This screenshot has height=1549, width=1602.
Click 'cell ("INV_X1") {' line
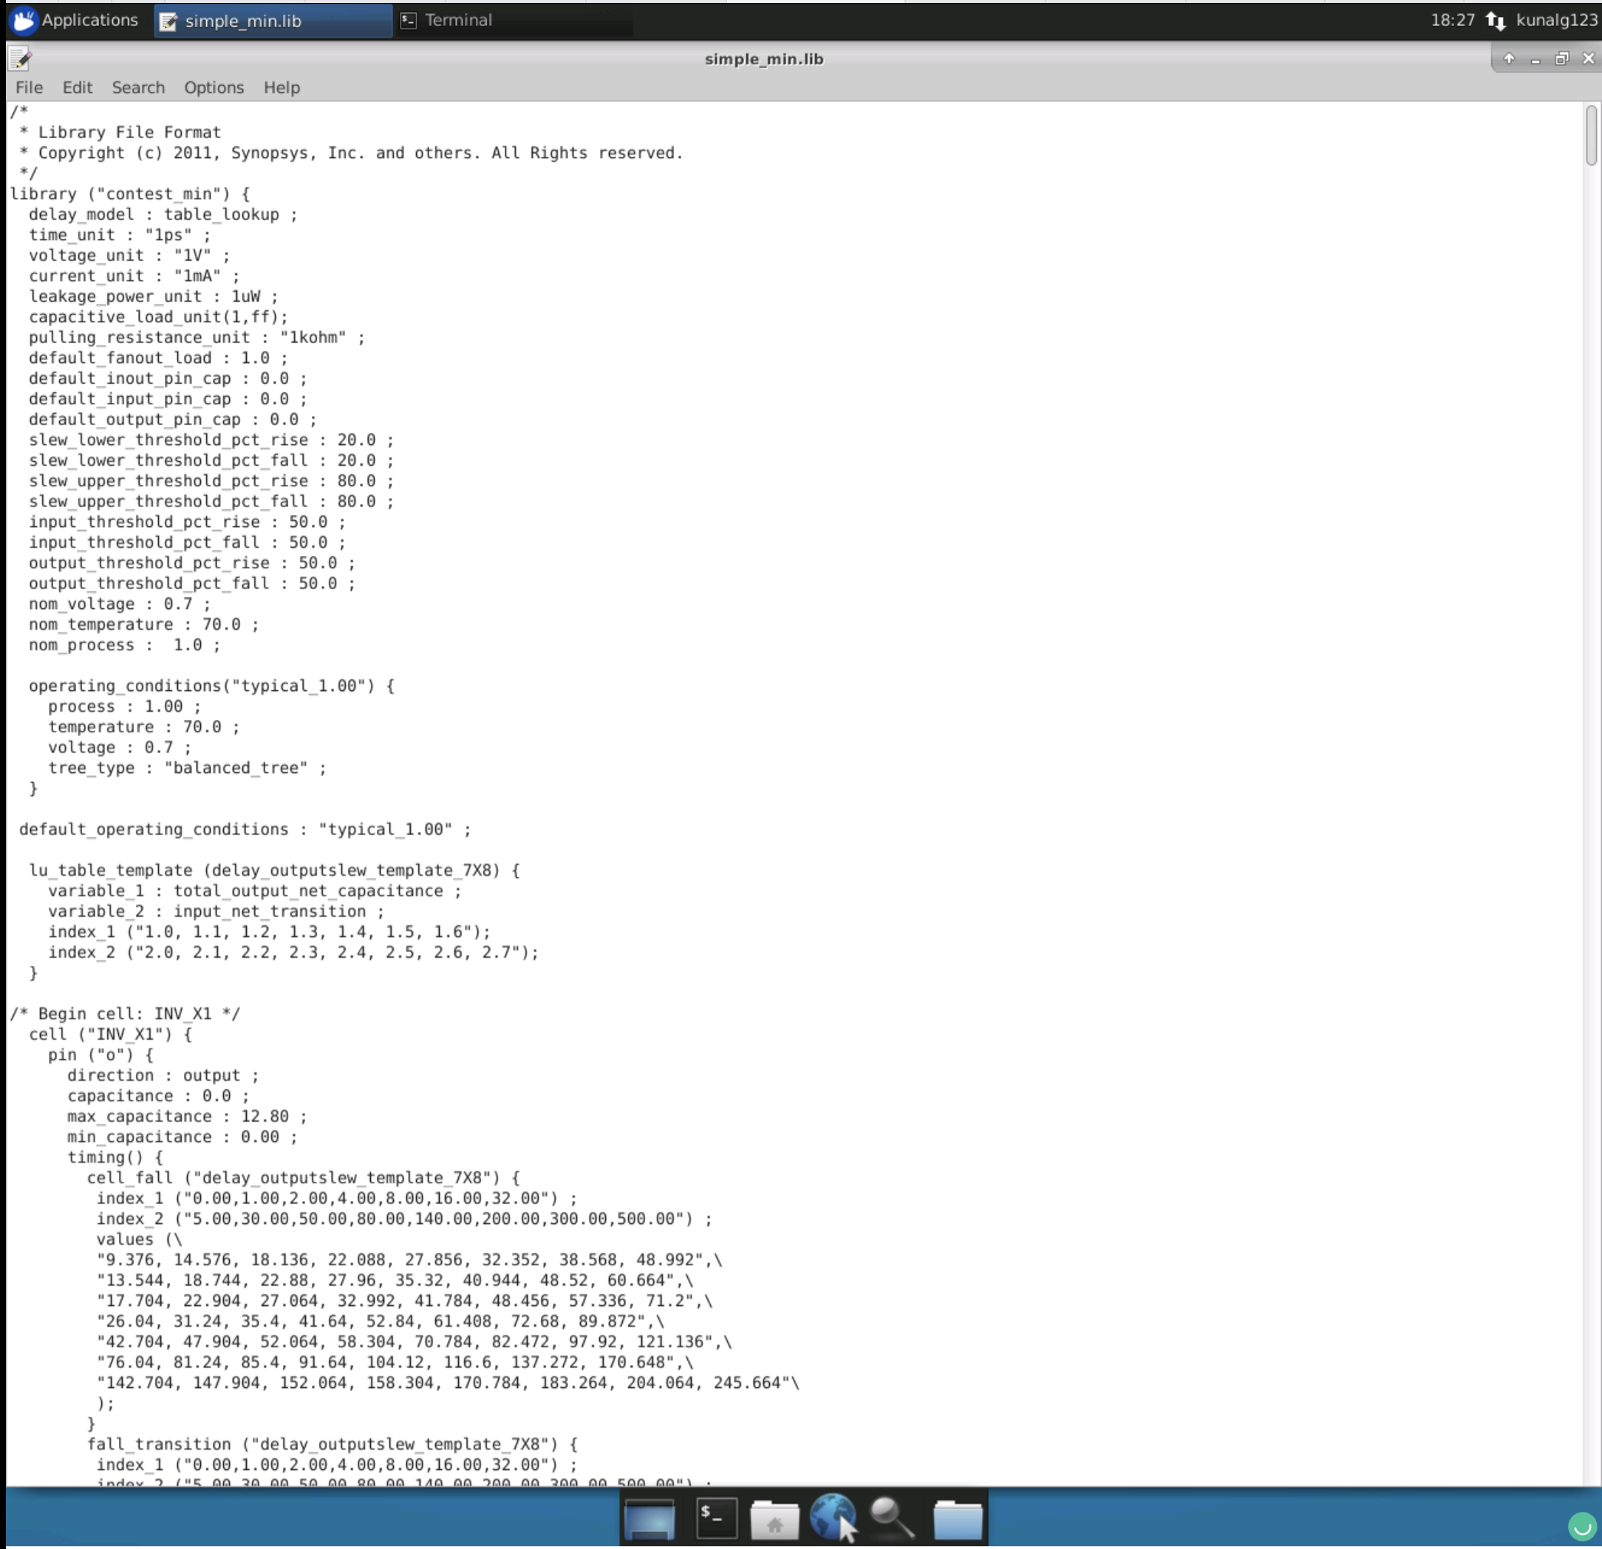(x=110, y=1034)
